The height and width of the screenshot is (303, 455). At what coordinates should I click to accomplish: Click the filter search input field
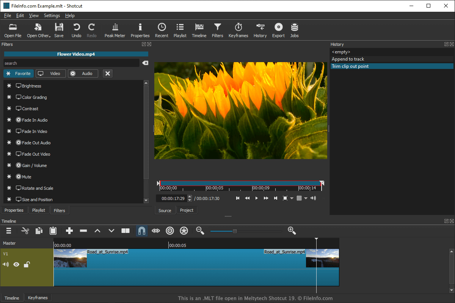pos(71,63)
